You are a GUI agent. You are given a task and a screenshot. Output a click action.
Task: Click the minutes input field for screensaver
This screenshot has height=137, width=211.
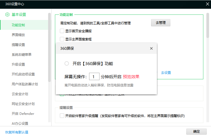pos(94,77)
